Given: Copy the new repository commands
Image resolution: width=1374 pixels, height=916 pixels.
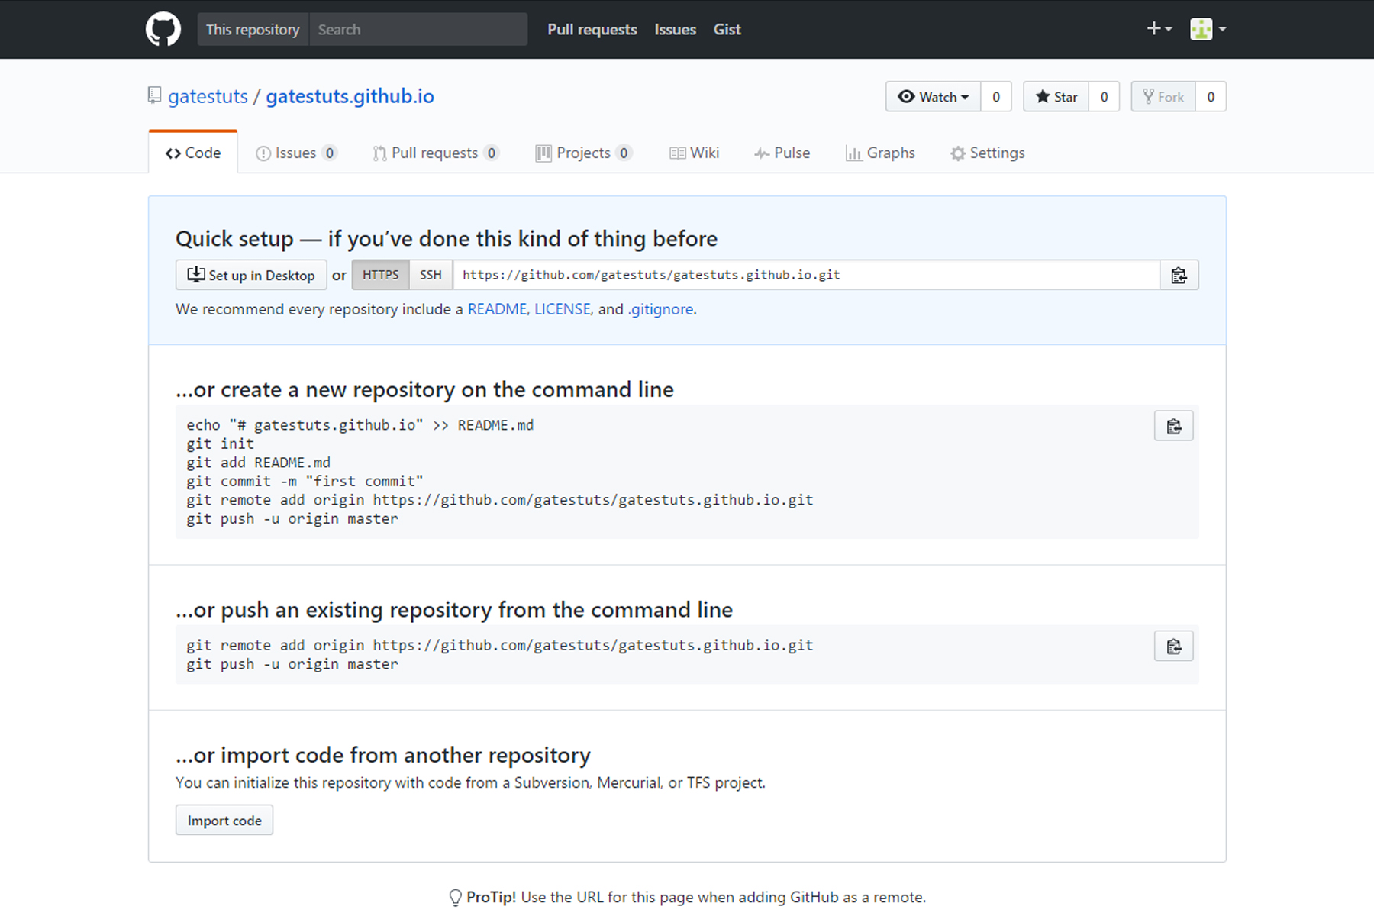Looking at the screenshot, I should 1173,426.
